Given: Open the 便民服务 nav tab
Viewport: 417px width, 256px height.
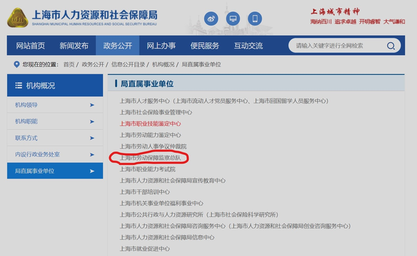Looking at the screenshot, I should (205, 45).
